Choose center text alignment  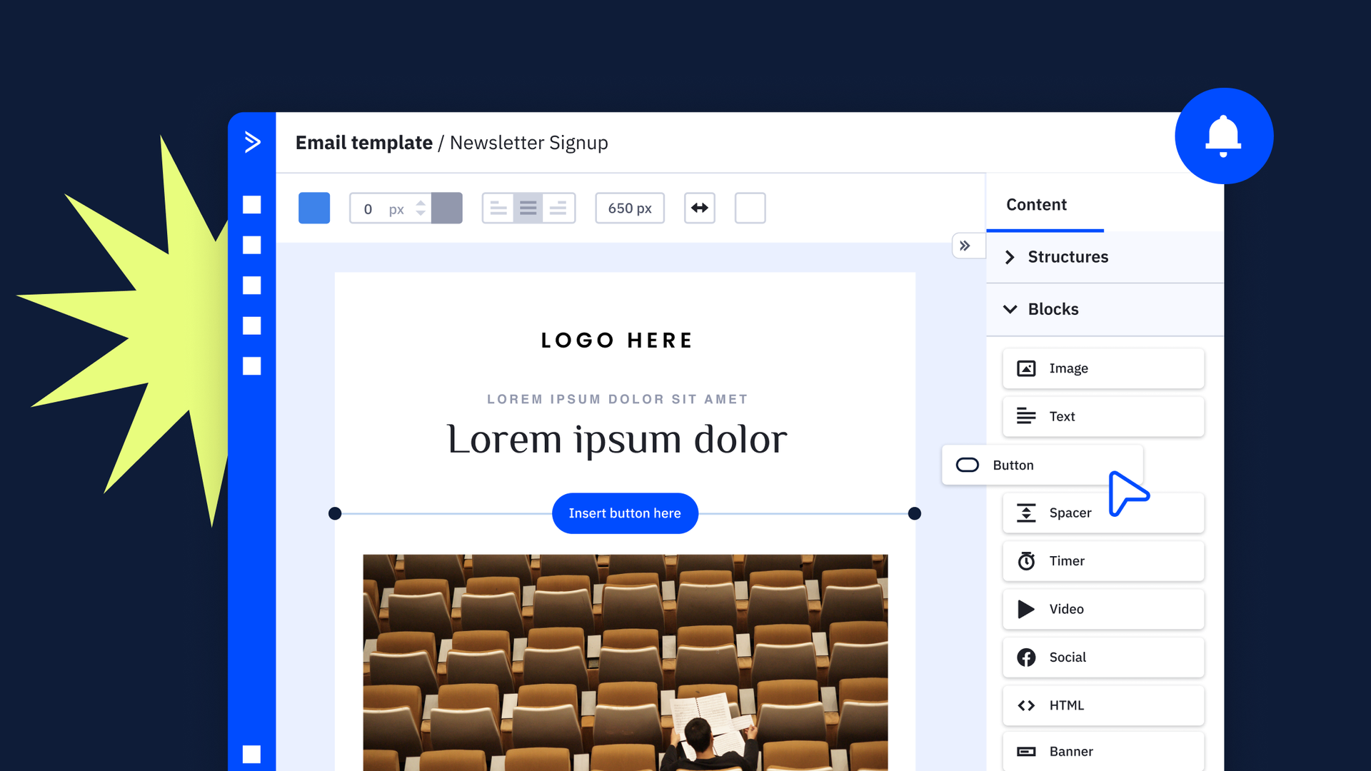pyautogui.click(x=528, y=208)
